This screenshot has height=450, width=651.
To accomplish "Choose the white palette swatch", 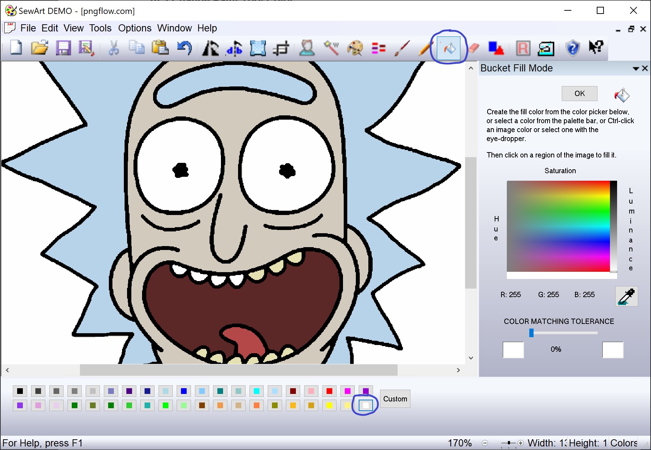I will (x=365, y=405).
